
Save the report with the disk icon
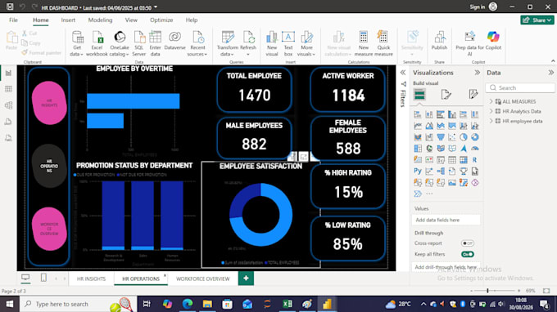10,7
